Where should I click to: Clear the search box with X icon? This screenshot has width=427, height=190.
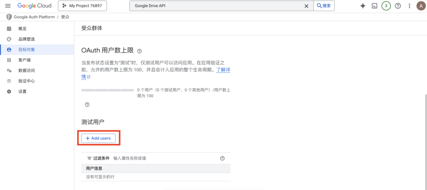point(306,6)
